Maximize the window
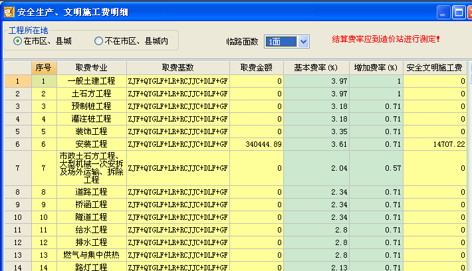The width and height of the screenshot is (472, 271). [x=443, y=12]
